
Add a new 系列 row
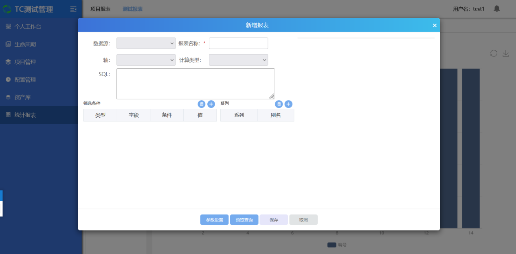(x=288, y=104)
